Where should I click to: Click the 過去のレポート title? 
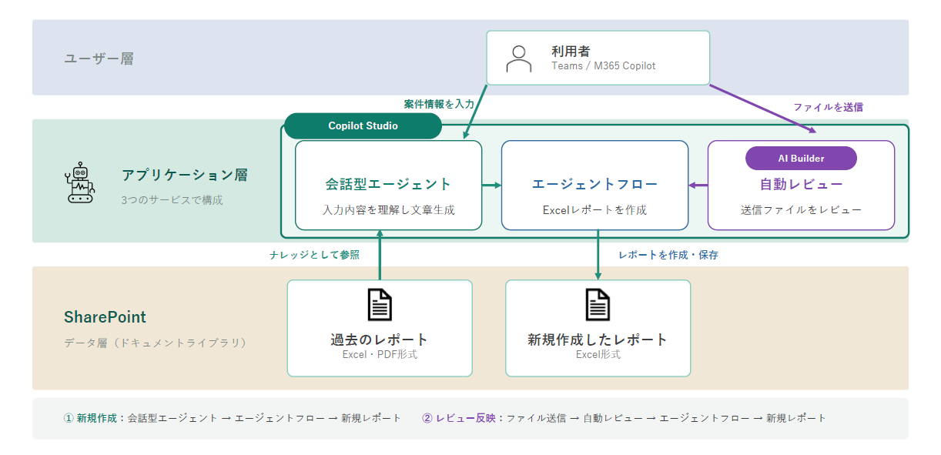(380, 340)
